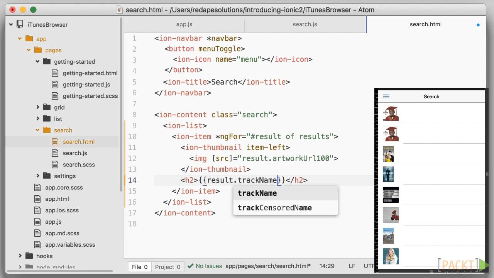Click the search.html file icon
Image resolution: width=494 pixels, height=278 pixels.
pyautogui.click(x=55, y=141)
